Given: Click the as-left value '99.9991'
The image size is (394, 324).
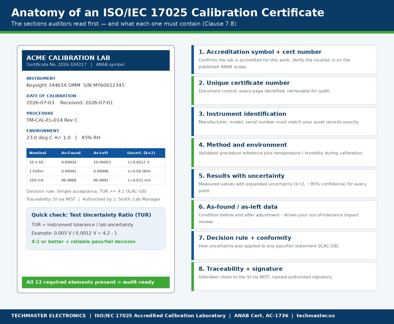Looking at the screenshot, I should point(101,180).
